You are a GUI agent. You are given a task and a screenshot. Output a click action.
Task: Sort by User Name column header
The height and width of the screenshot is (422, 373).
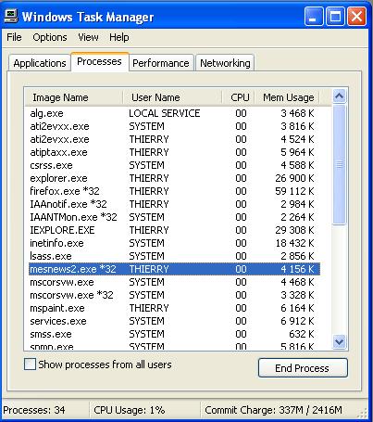[x=172, y=97]
